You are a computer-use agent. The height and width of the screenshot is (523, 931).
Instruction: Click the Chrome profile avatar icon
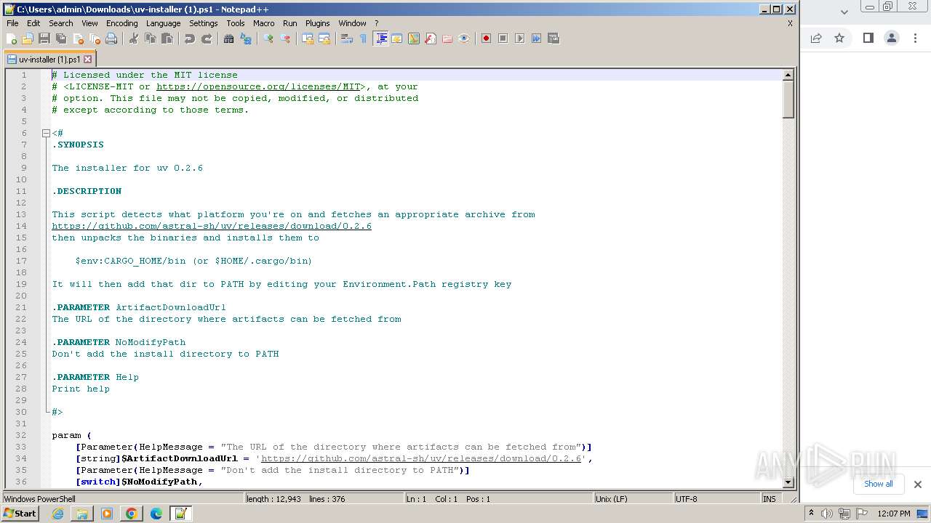(892, 38)
